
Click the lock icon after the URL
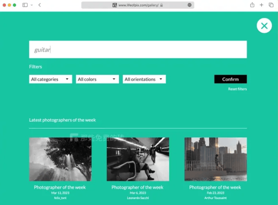[161, 5]
